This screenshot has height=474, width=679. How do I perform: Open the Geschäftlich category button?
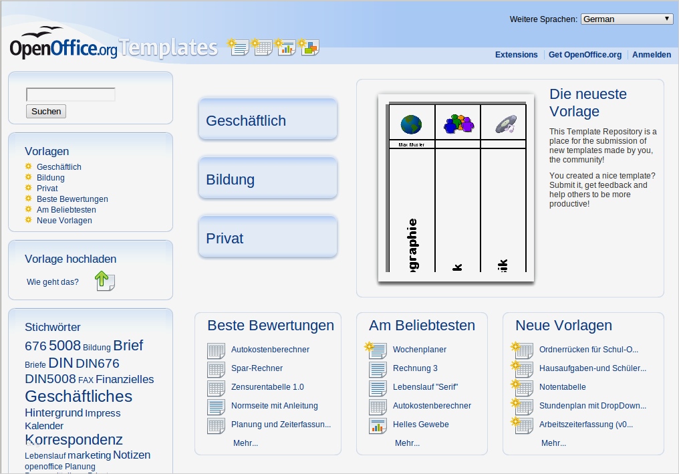(267, 119)
